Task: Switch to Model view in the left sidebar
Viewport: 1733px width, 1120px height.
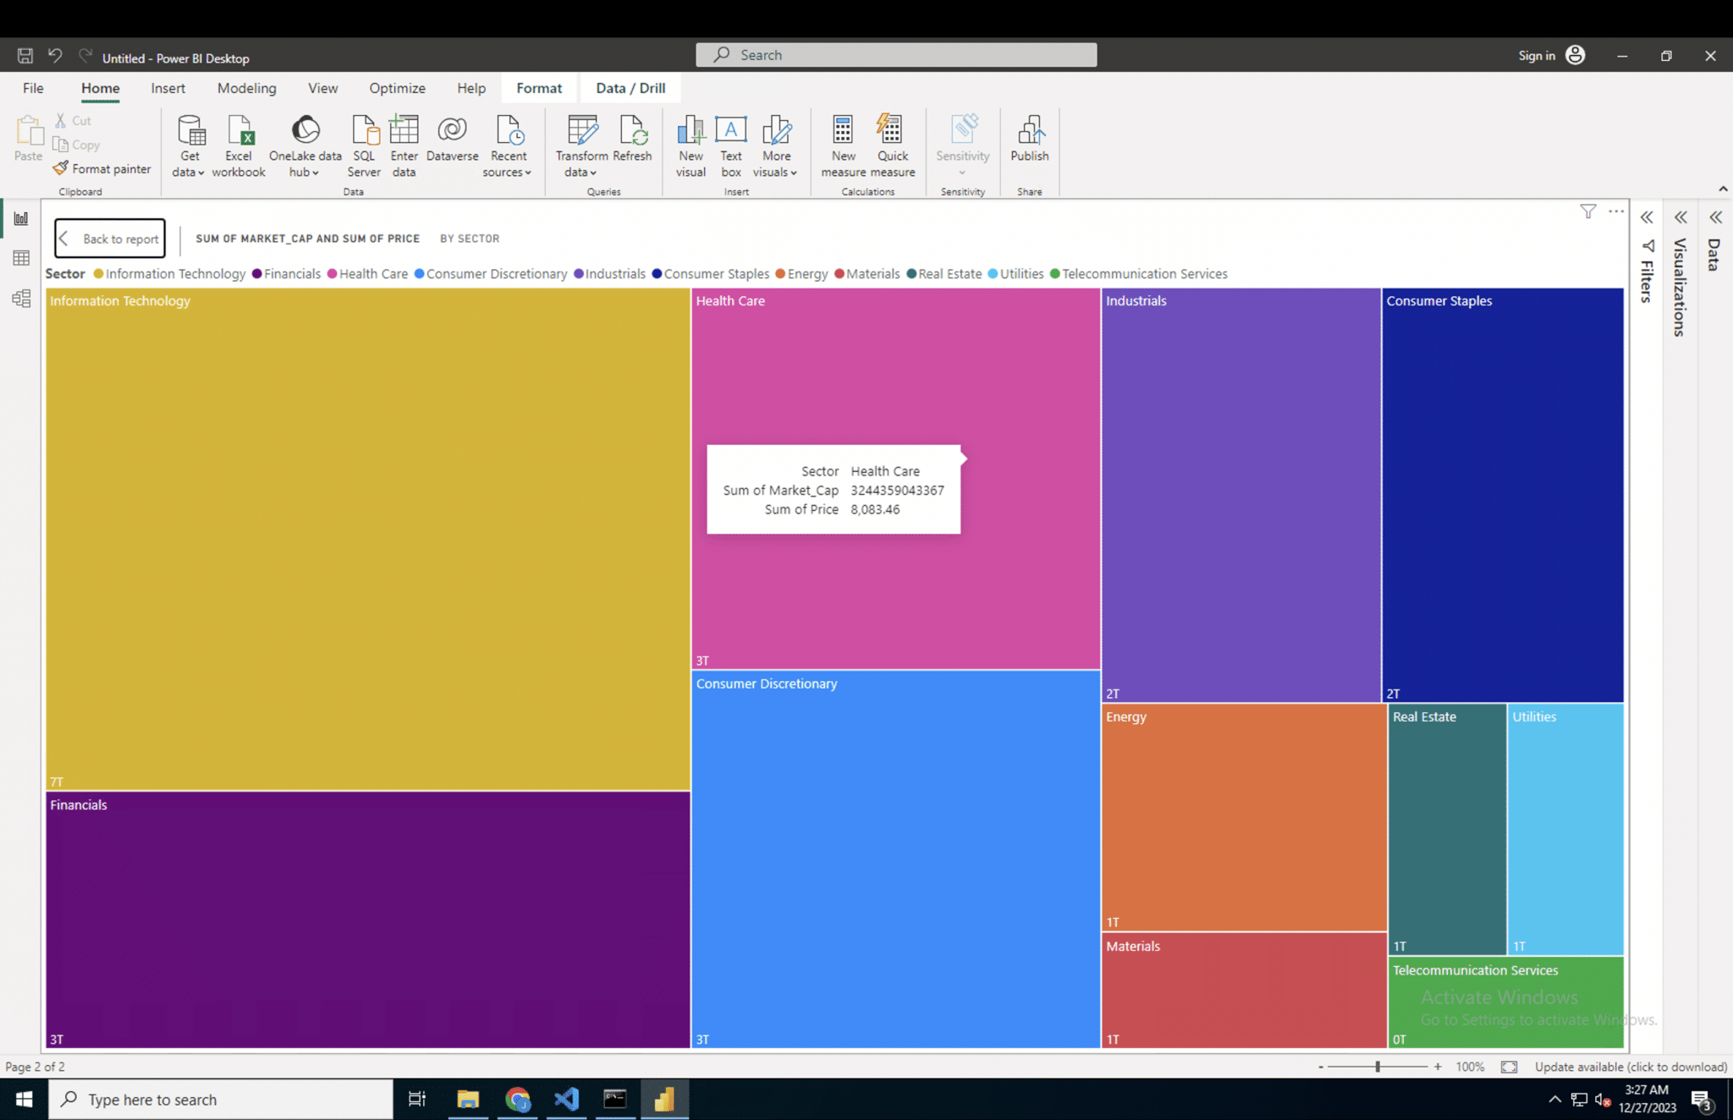Action: [21, 298]
